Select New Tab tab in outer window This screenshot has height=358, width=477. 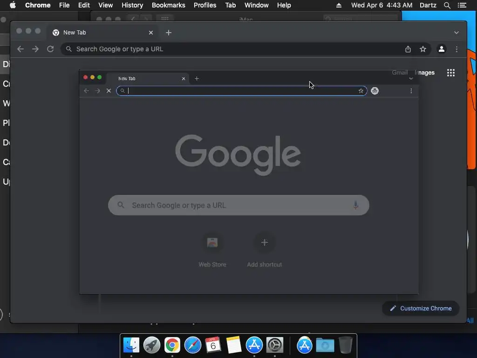[x=102, y=33]
